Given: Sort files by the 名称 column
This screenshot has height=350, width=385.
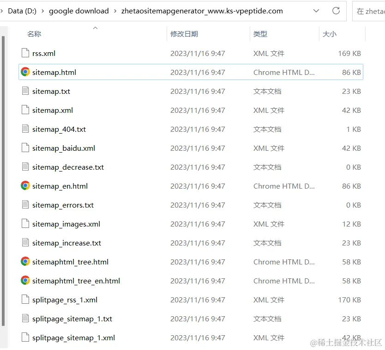Looking at the screenshot, I should pos(34,34).
